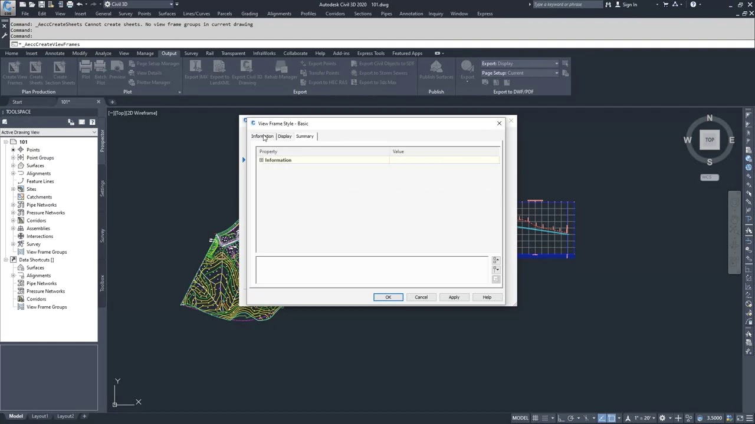Open the Home ribbon tab
The width and height of the screenshot is (755, 424).
[x=11, y=53]
